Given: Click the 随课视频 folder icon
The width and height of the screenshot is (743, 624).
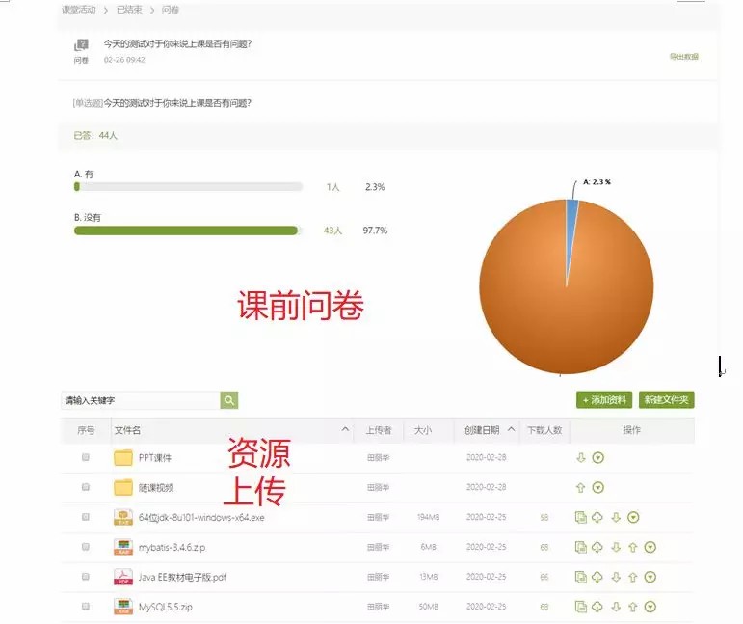Looking at the screenshot, I should point(123,487).
